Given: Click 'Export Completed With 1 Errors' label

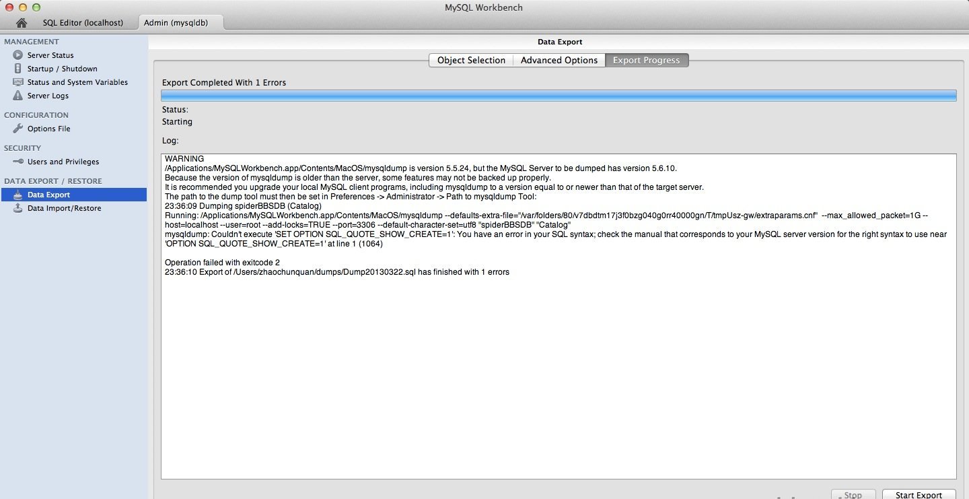Looking at the screenshot, I should 224,82.
